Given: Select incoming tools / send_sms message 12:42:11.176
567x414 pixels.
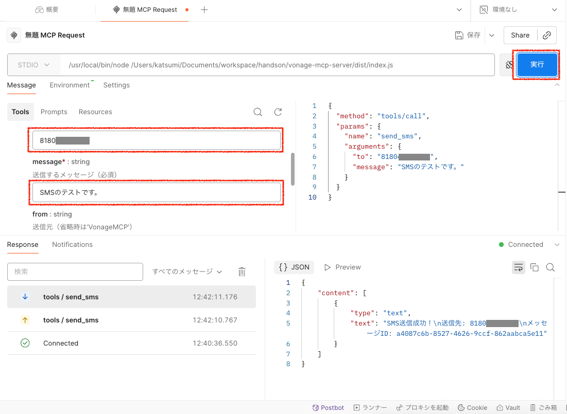Looking at the screenshot, I should coord(132,297).
